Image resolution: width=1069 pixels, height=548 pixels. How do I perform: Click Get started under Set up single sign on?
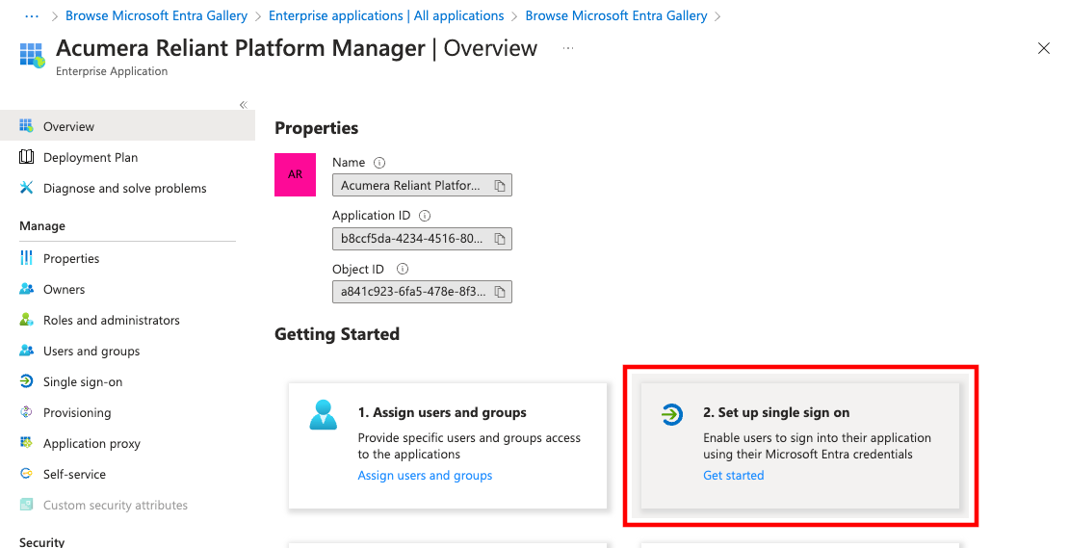tap(734, 475)
